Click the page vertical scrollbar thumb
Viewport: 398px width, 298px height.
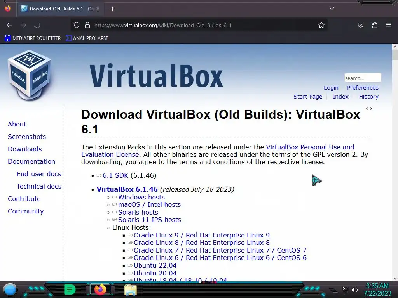pos(395,54)
